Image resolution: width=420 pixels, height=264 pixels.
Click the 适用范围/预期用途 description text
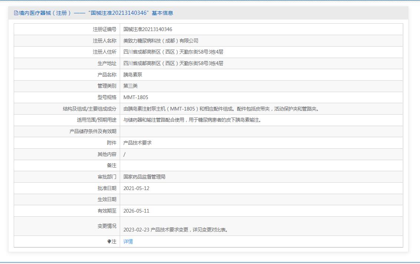(192, 120)
